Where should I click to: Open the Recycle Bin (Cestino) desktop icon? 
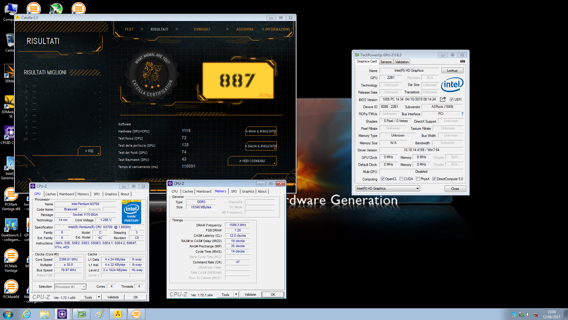click(x=9, y=43)
